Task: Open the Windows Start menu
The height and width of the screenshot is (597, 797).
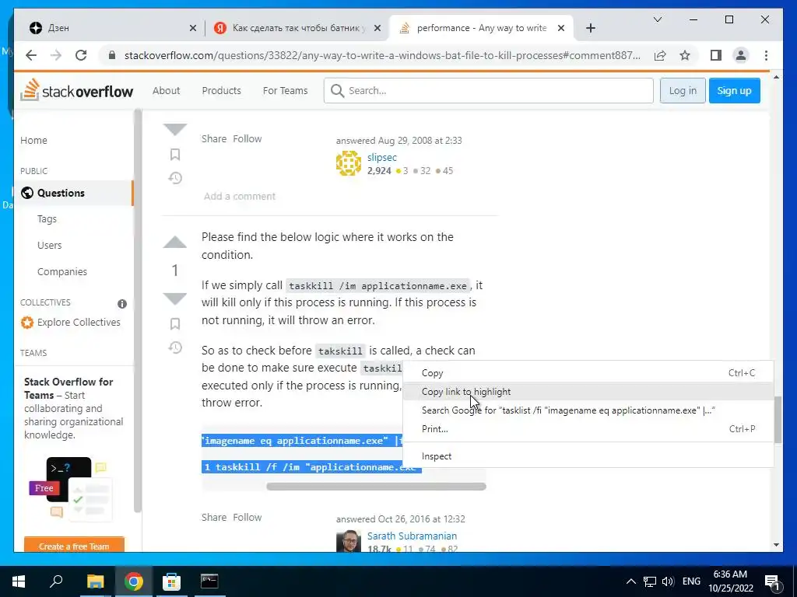Action: tap(19, 581)
